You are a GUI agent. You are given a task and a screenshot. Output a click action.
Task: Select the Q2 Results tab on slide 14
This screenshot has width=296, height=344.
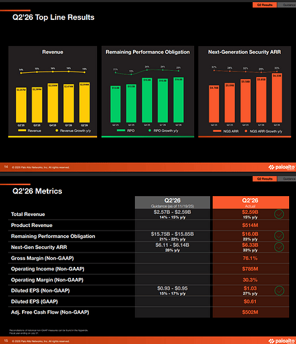pyautogui.click(x=265, y=5)
